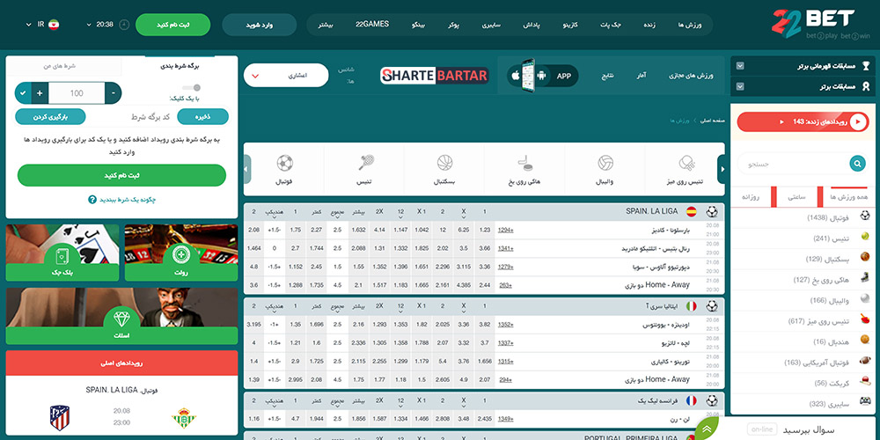Click the Load bet slip button

tap(50, 117)
